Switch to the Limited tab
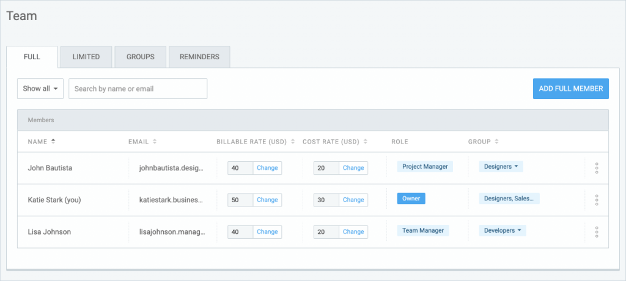Screen dimensions: 626x281 pos(86,57)
